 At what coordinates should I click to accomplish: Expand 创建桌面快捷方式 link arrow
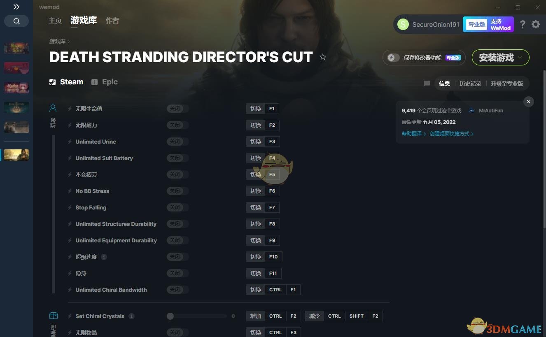(x=472, y=134)
